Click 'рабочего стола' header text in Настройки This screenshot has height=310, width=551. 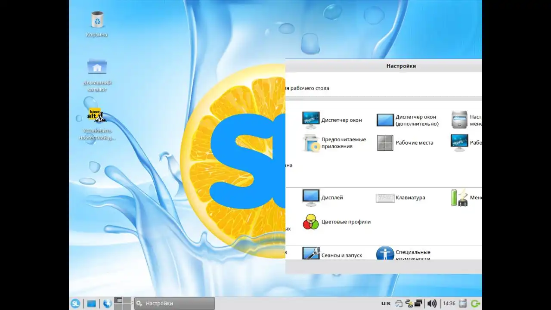310,88
